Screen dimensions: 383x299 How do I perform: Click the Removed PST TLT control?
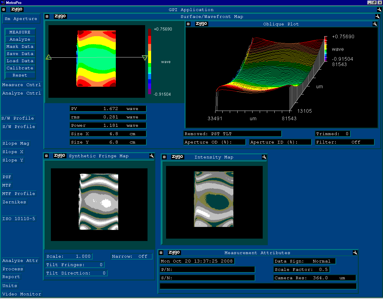(x=232, y=134)
